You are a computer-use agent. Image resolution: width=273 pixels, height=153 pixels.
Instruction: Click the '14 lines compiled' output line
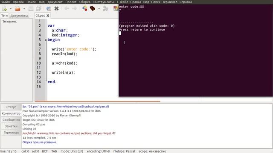(x=39, y=138)
